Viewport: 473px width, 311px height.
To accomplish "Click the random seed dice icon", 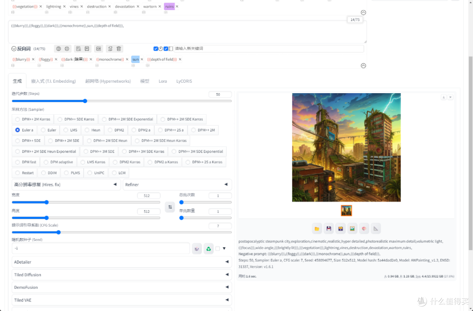I will (197, 248).
